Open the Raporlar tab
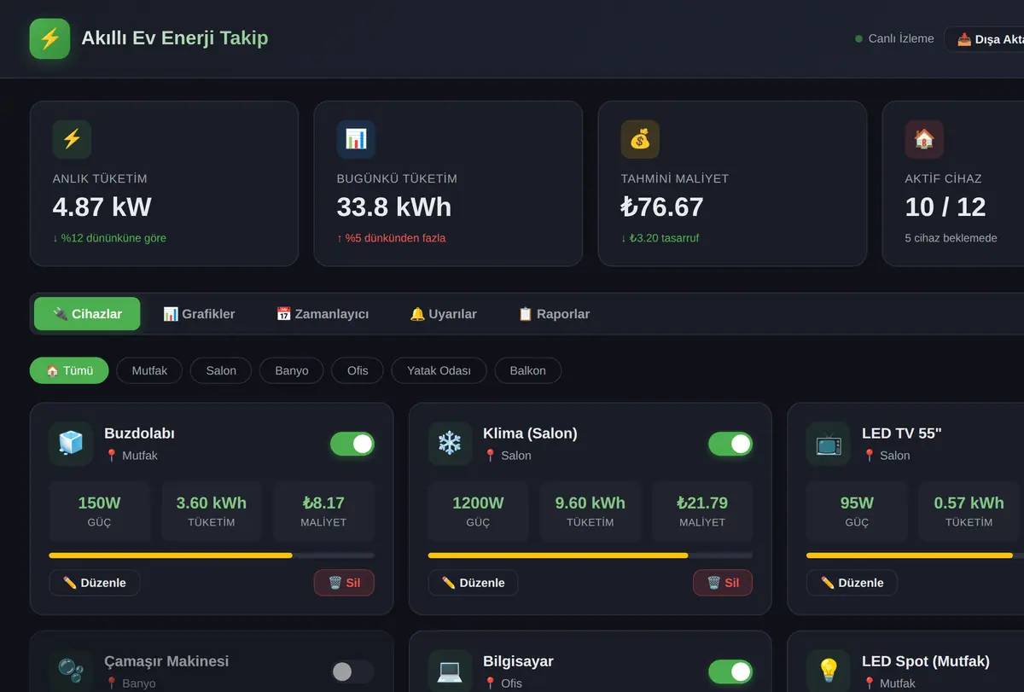Image resolution: width=1024 pixels, height=692 pixels. [554, 314]
